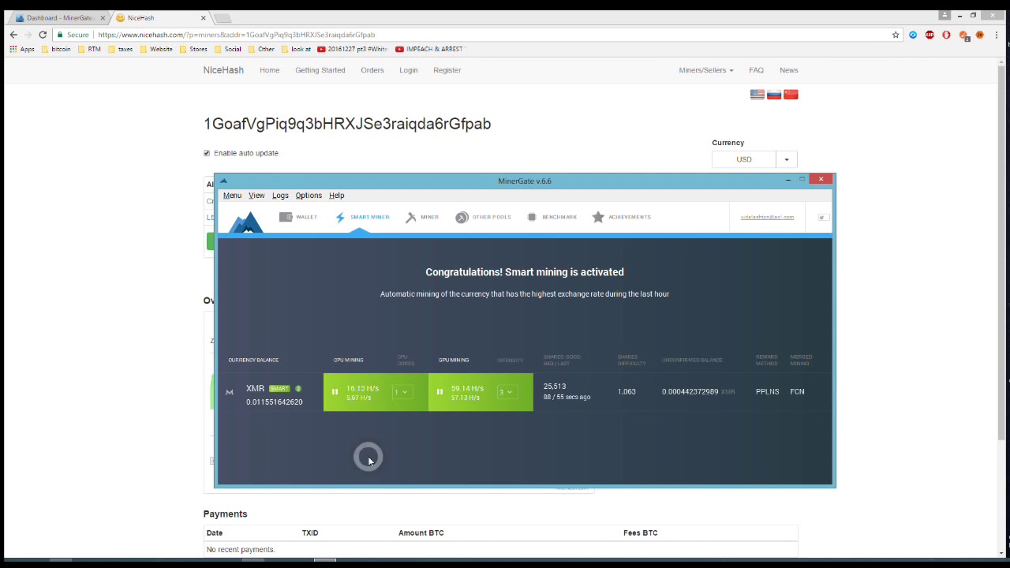This screenshot has width=1010, height=568.
Task: Click the orange JK extension icon
Action: pyautogui.click(x=980, y=35)
